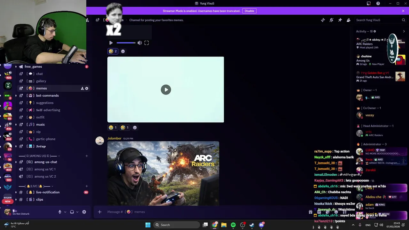Toggle the laughing emoji reaction with count 2
Screen dimensions: 409x230
click(113, 51)
